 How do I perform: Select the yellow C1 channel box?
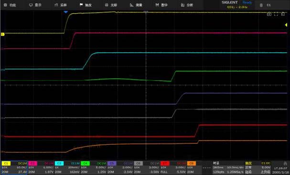pos(14,167)
